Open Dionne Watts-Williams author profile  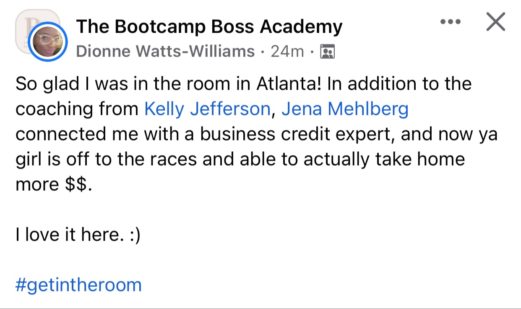click(165, 52)
